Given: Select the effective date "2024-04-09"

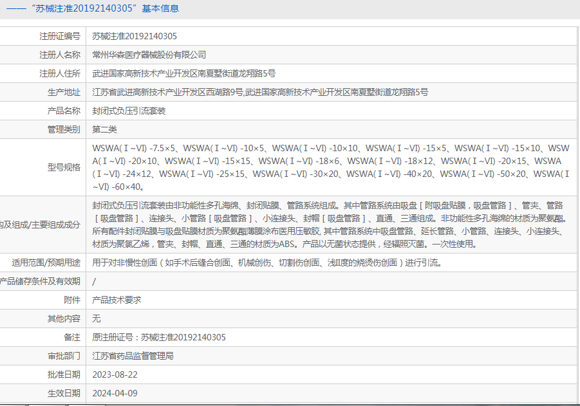Looking at the screenshot, I should (x=115, y=393).
